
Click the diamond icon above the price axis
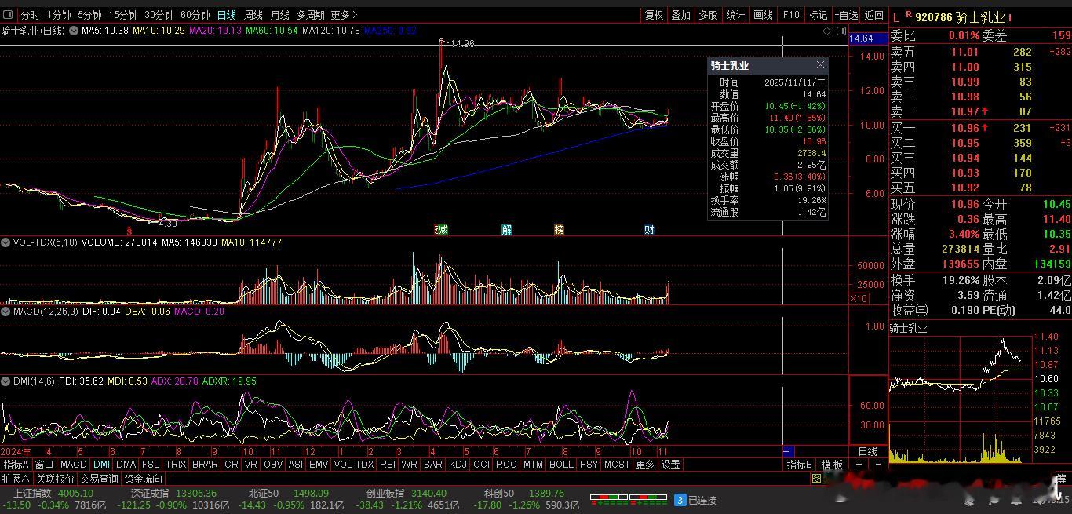point(827,31)
